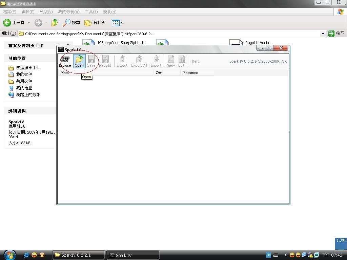Expand the address bar dropdown
347x260 pixels.
click(x=323, y=34)
